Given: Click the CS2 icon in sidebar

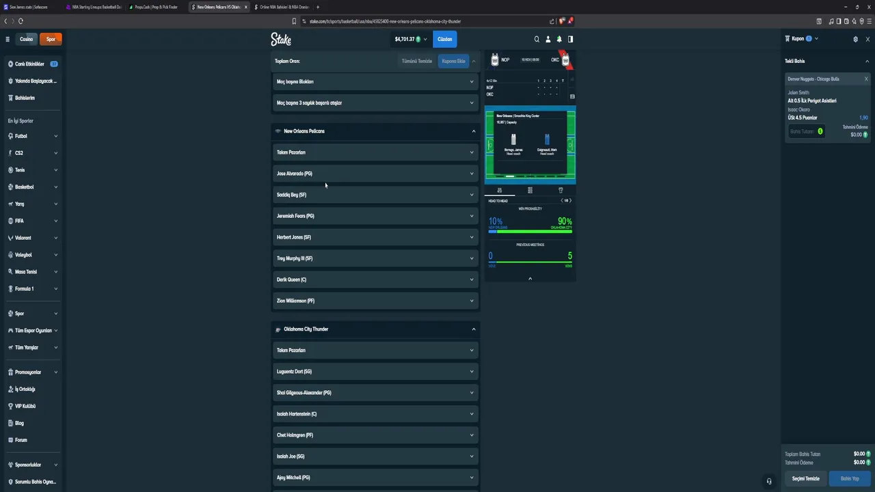Looking at the screenshot, I should click(10, 153).
